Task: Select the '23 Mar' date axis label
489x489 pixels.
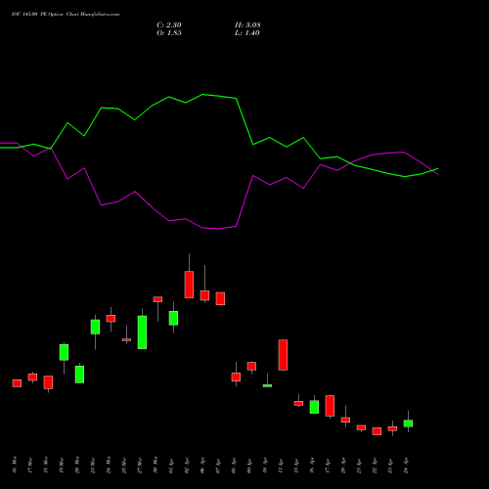Action: click(93, 465)
